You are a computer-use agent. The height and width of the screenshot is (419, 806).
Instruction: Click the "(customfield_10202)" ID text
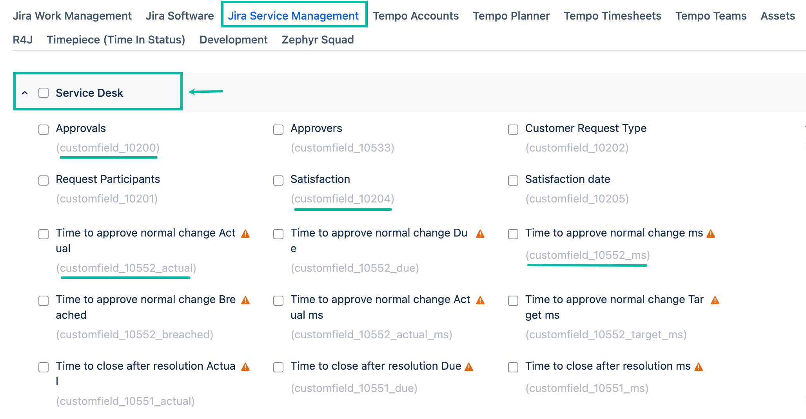pyautogui.click(x=577, y=148)
